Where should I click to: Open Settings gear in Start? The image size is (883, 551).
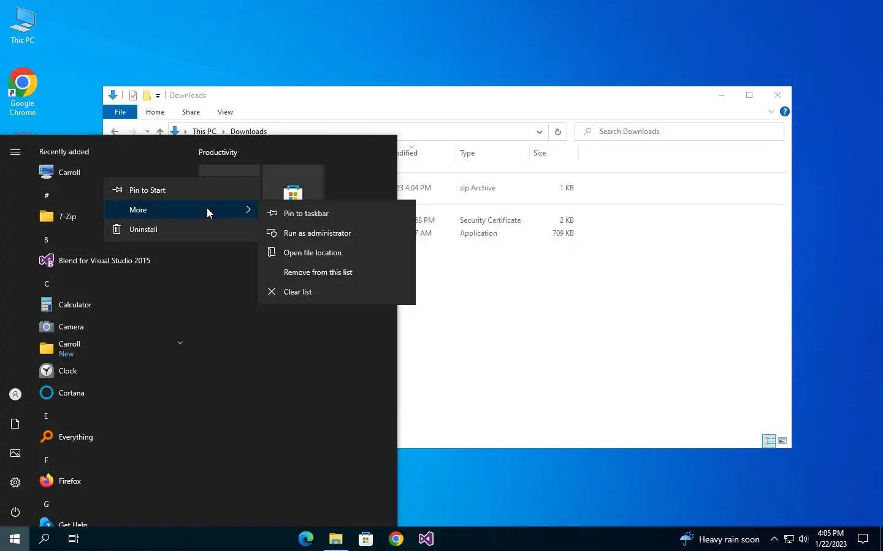(15, 482)
